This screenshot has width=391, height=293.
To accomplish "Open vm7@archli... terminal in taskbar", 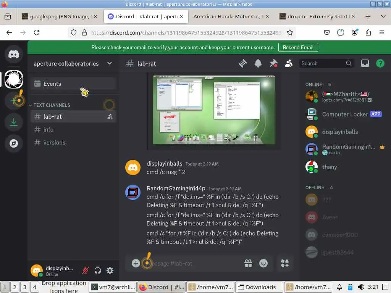I will [113, 287].
